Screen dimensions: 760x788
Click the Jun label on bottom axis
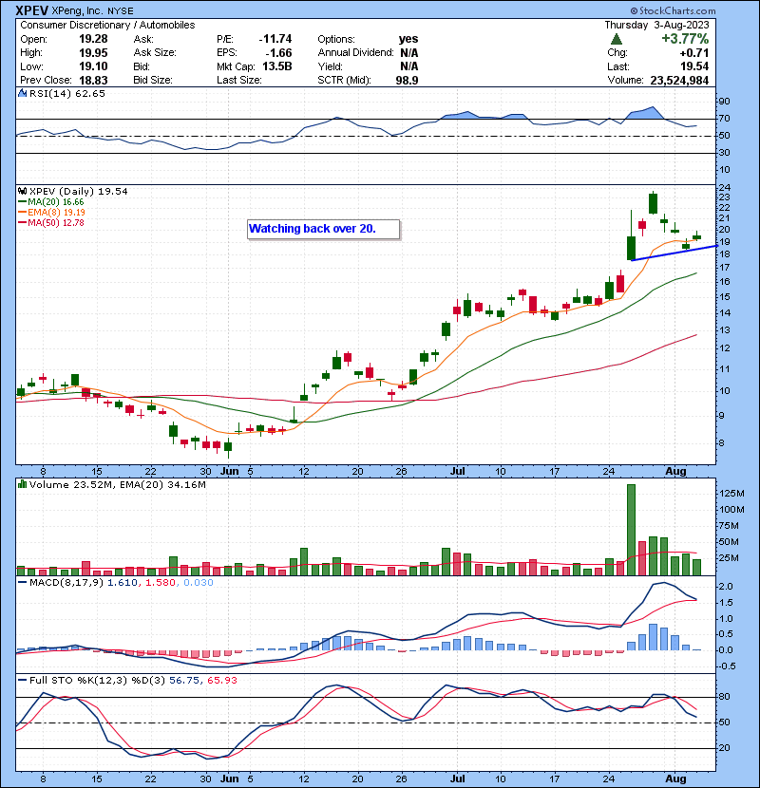pos(229,779)
